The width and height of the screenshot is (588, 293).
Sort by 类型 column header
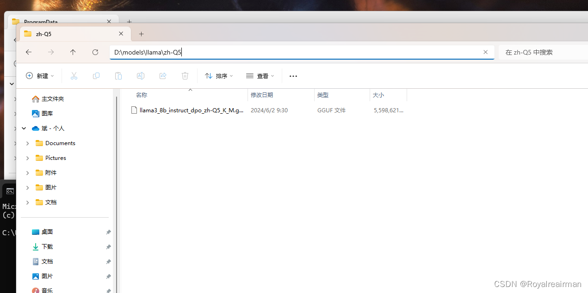pyautogui.click(x=323, y=95)
